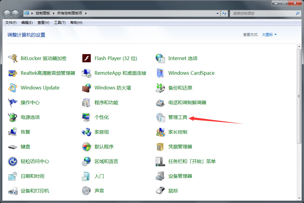Screen dimensions: 304x203
Task: Open the 编辑(E) menu
Action: pyautogui.click(x=27, y=23)
